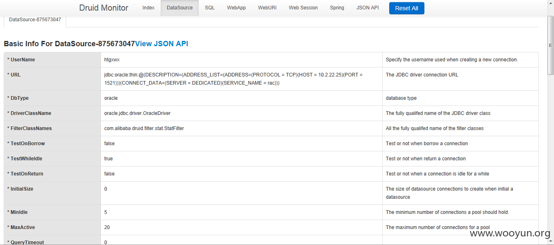Click the Druid Monitor brand title

pyautogui.click(x=104, y=8)
